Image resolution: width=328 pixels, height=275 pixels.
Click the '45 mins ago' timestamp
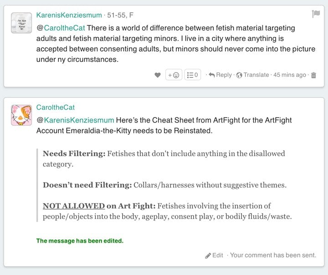(x=290, y=75)
